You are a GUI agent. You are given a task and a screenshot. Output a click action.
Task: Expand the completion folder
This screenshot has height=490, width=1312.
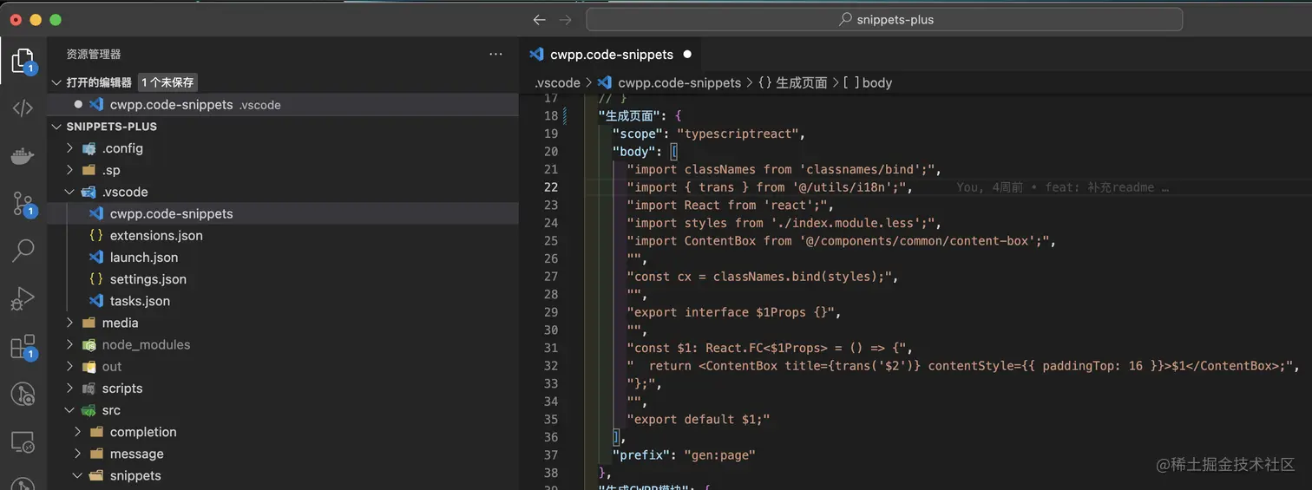click(78, 432)
